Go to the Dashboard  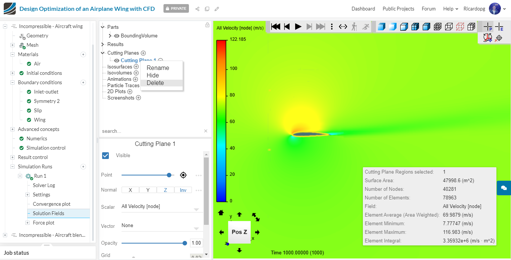pos(363,9)
